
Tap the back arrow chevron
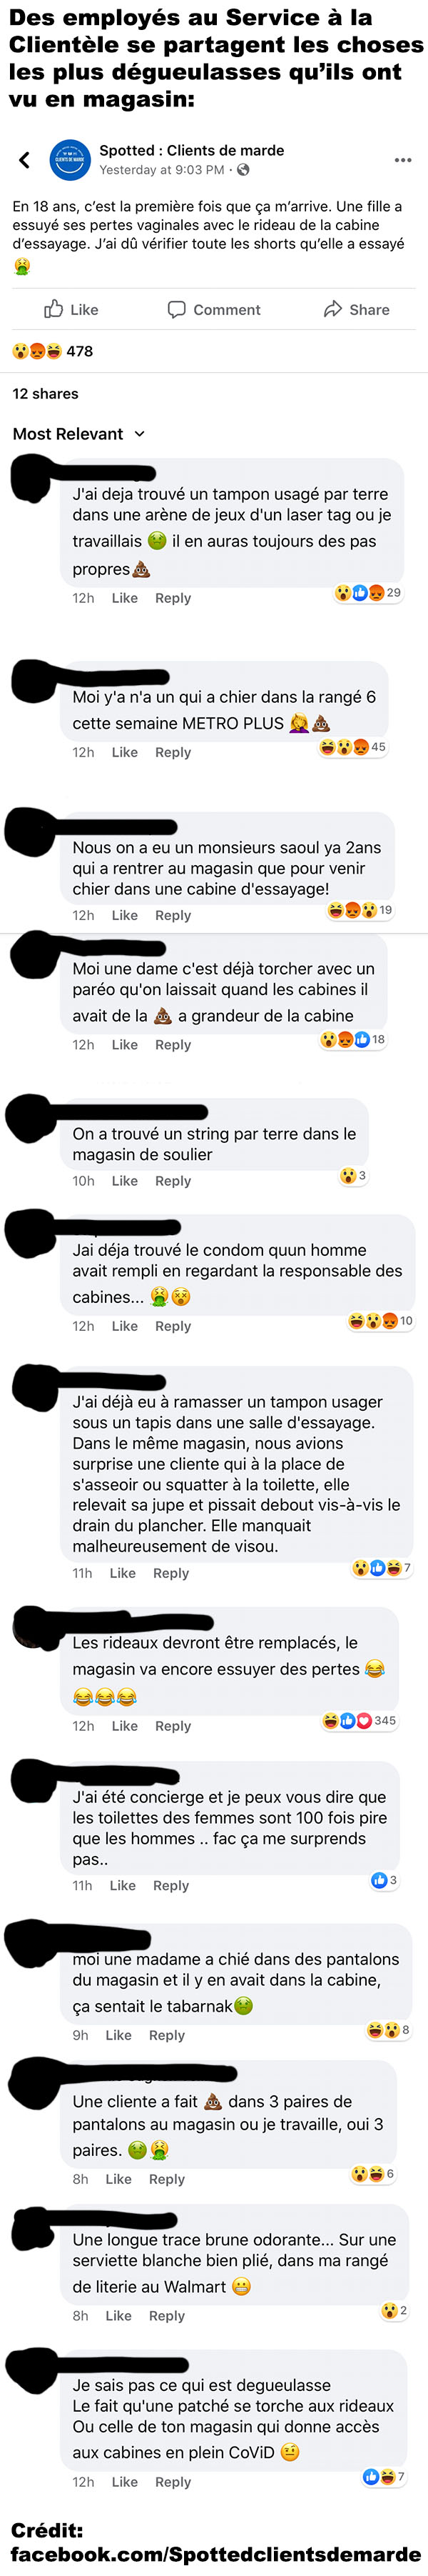[25, 160]
